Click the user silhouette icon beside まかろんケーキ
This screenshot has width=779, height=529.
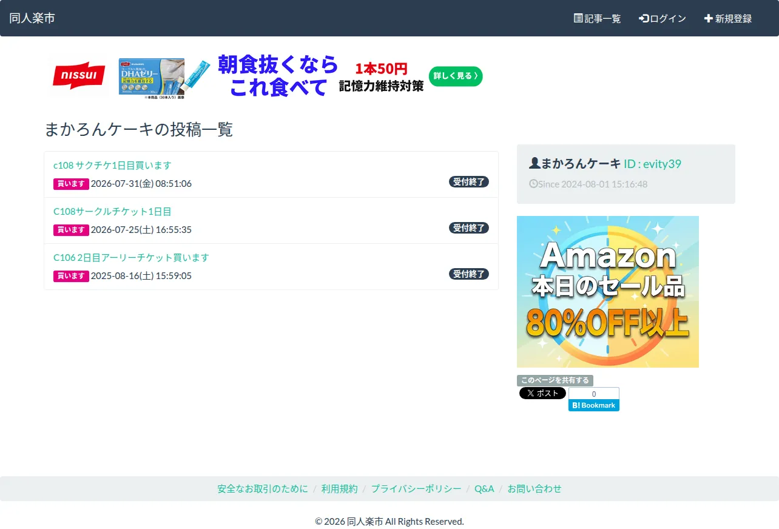click(535, 163)
